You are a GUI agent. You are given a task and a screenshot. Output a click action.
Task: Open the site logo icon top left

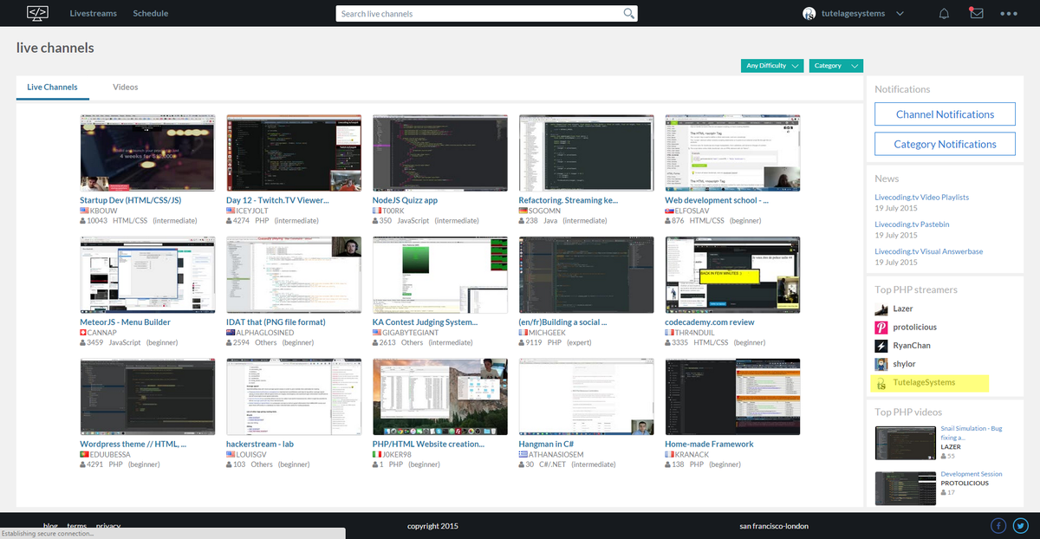pyautogui.click(x=36, y=13)
